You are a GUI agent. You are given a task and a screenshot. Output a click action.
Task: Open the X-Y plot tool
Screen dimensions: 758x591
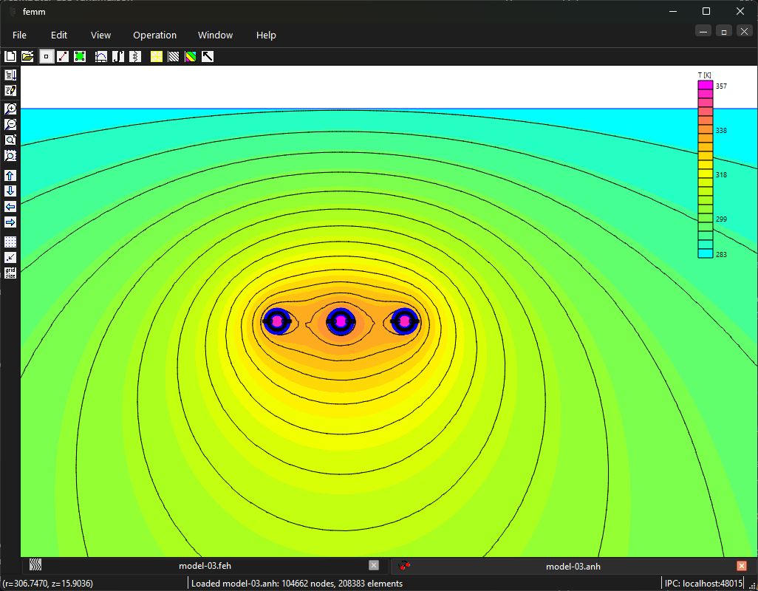pyautogui.click(x=101, y=57)
